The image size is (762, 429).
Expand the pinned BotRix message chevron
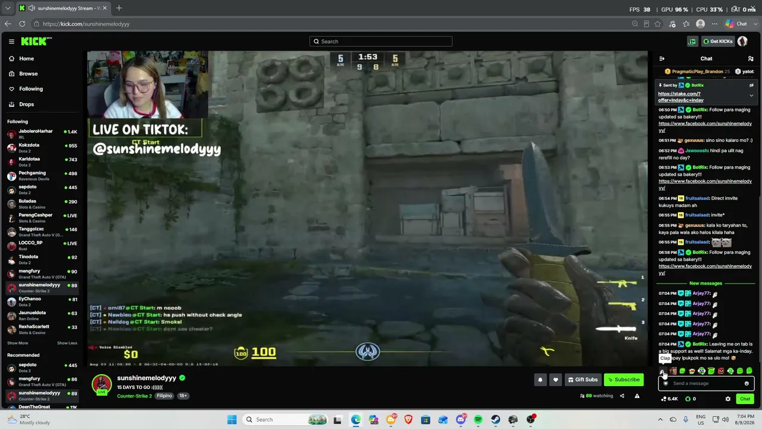(x=751, y=95)
